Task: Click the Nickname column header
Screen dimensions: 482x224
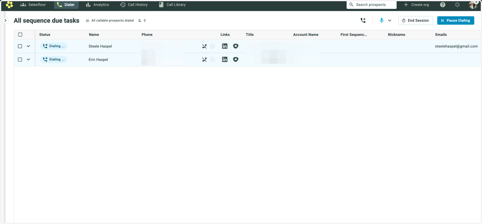Action: 396,35
